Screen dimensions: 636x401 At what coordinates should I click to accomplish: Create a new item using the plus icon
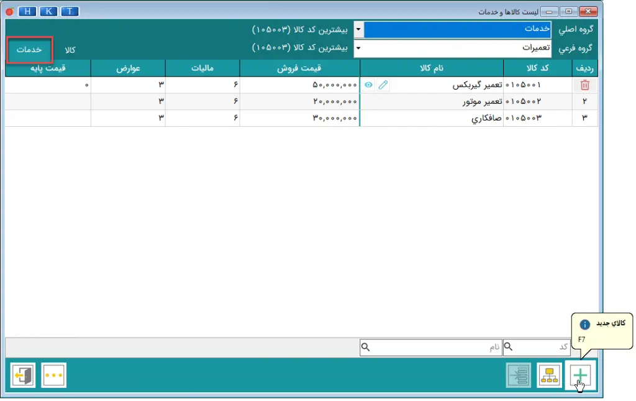pyautogui.click(x=579, y=375)
